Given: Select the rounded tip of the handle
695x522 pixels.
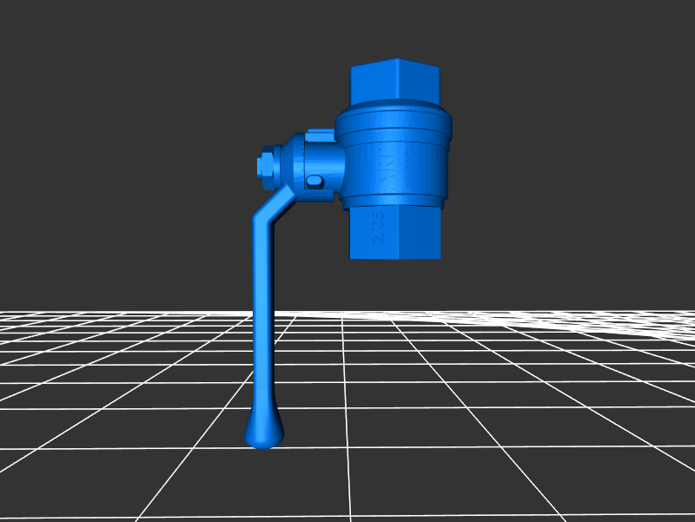Looking at the screenshot, I should tap(263, 431).
